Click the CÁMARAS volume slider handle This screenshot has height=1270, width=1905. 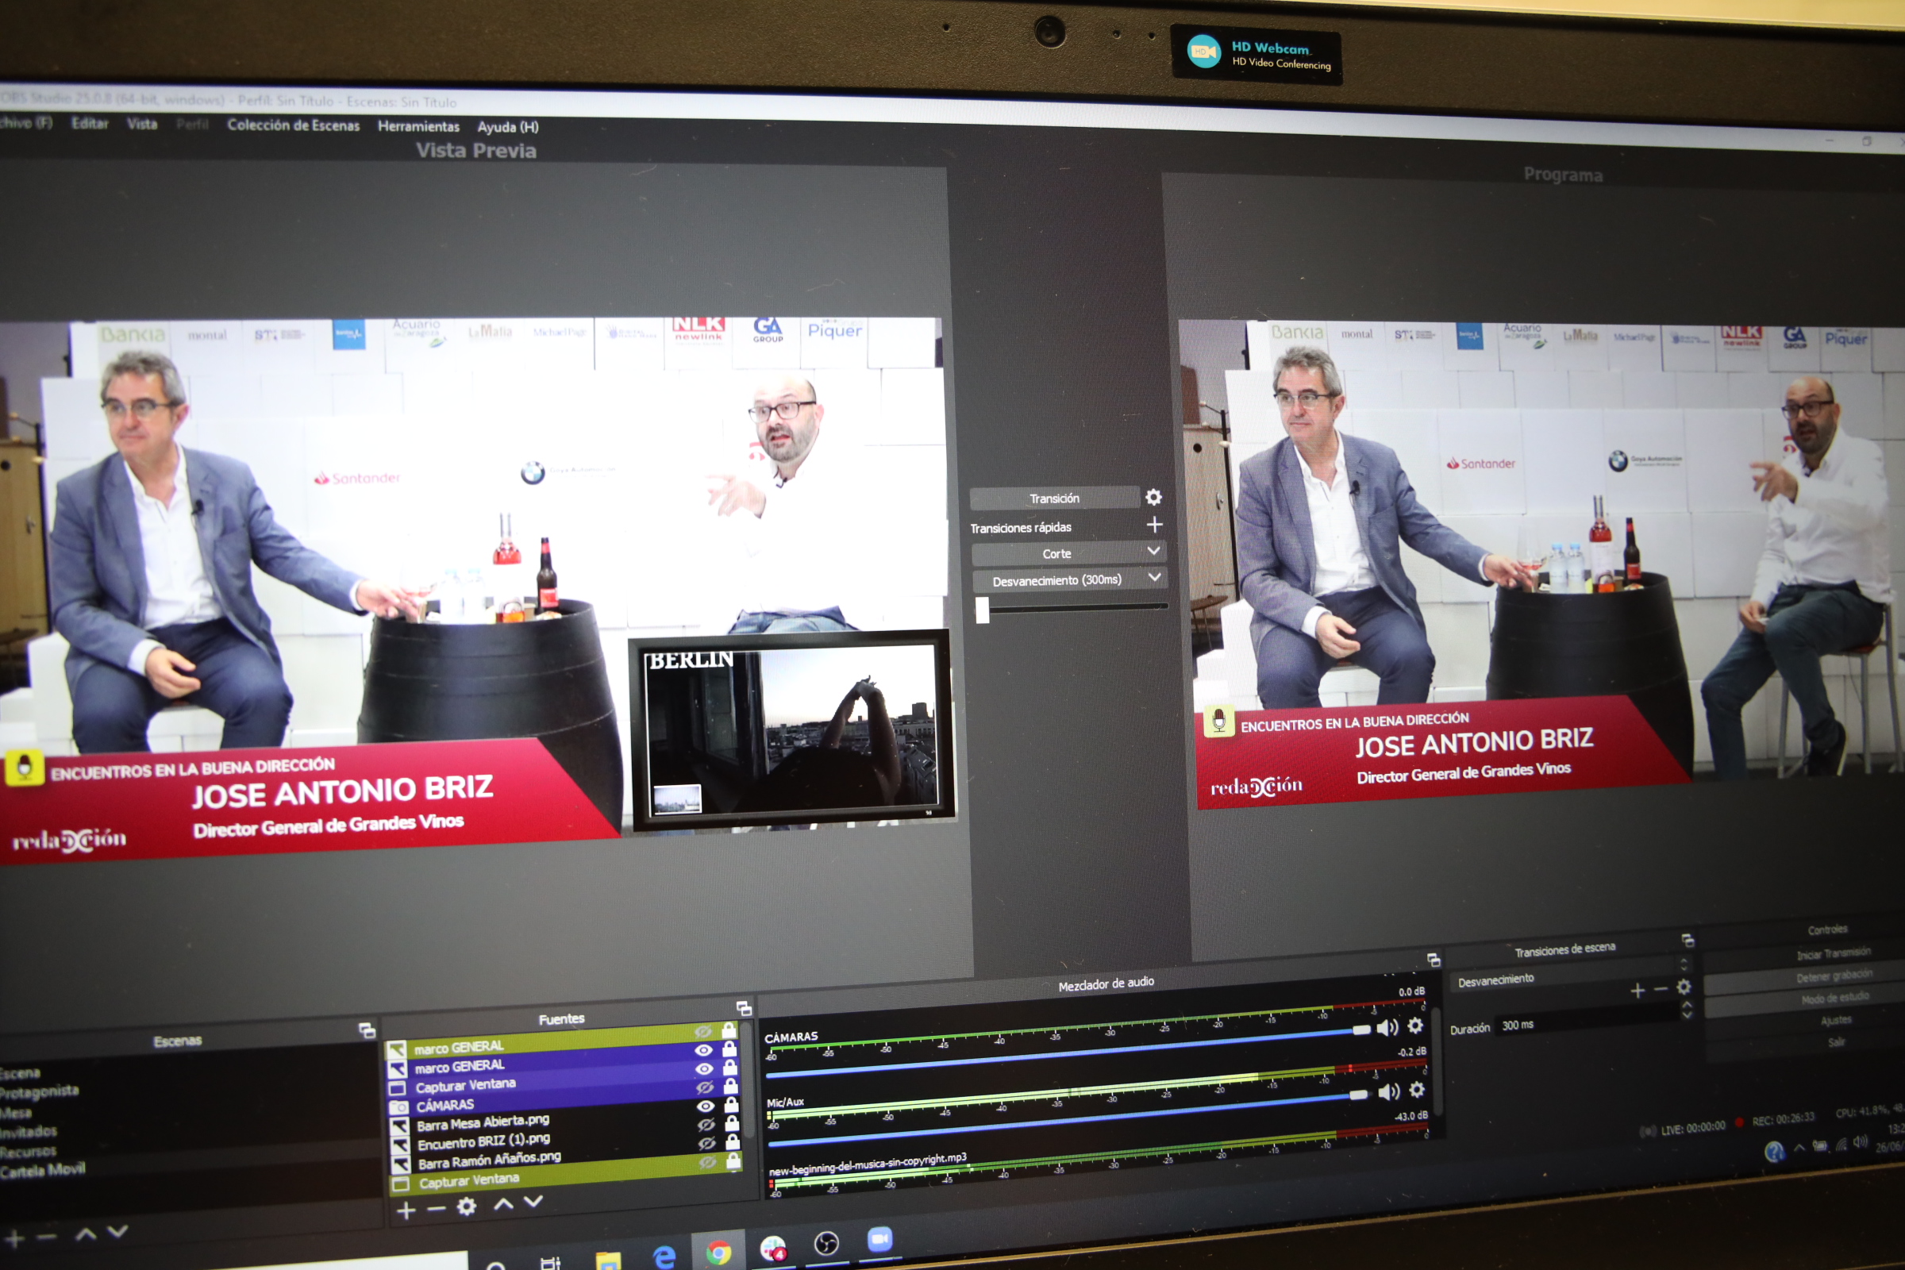(1361, 1029)
